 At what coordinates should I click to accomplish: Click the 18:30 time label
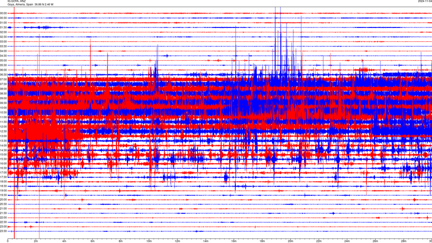3,186
